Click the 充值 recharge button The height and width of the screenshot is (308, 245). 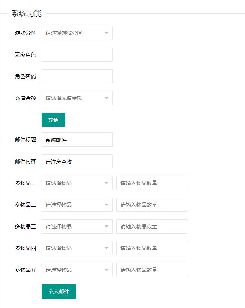click(x=54, y=120)
